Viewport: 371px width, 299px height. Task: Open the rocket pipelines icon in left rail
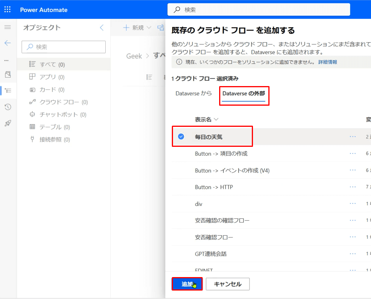tap(8, 123)
